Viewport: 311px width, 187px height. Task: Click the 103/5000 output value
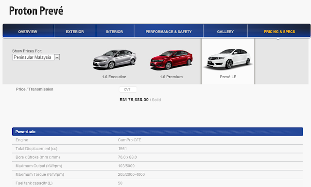(x=126, y=166)
